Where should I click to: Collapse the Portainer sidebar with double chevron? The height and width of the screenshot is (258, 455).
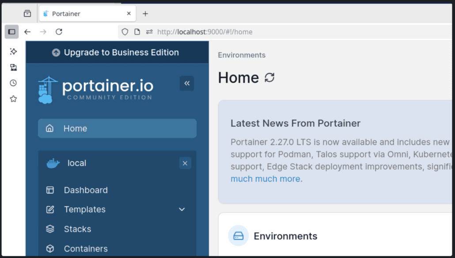tap(187, 83)
